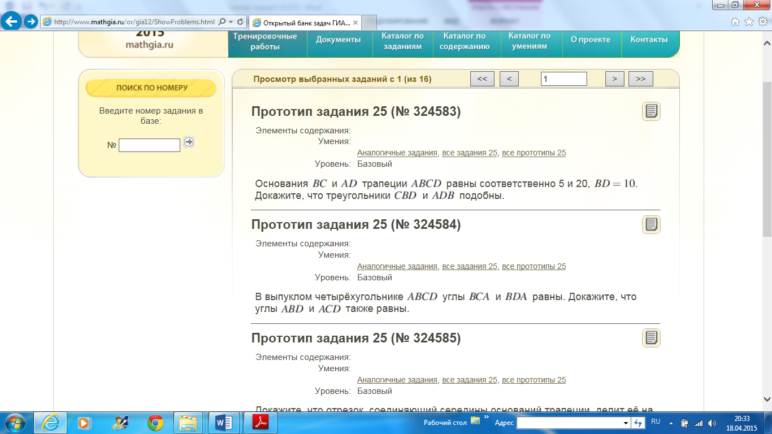Image resolution: width=772 pixels, height=434 pixels.
Task: Open the browser Tools gear menu
Action: (x=762, y=22)
